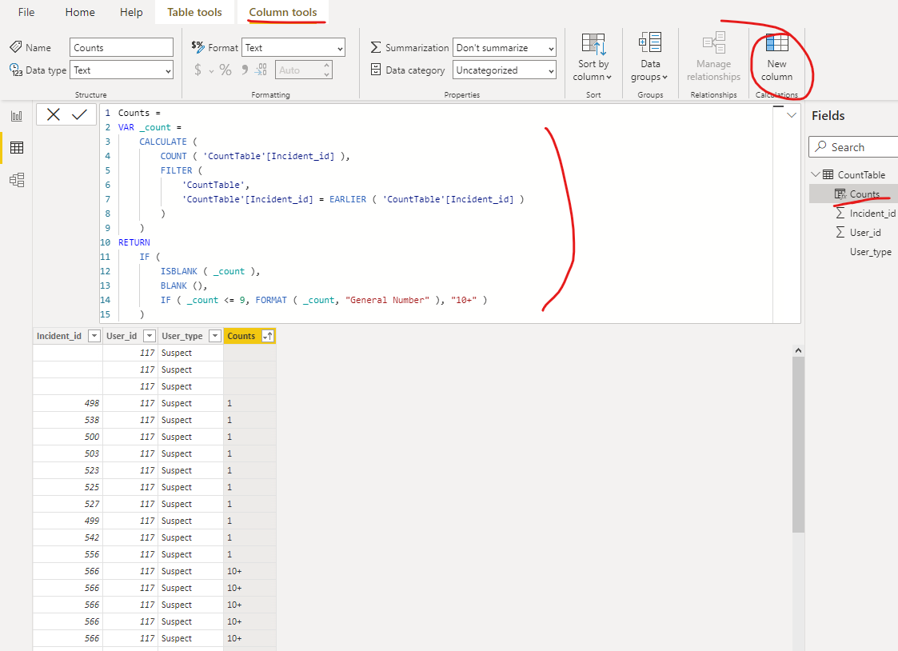
Task: Open the Model view icon
Action: pyautogui.click(x=17, y=181)
